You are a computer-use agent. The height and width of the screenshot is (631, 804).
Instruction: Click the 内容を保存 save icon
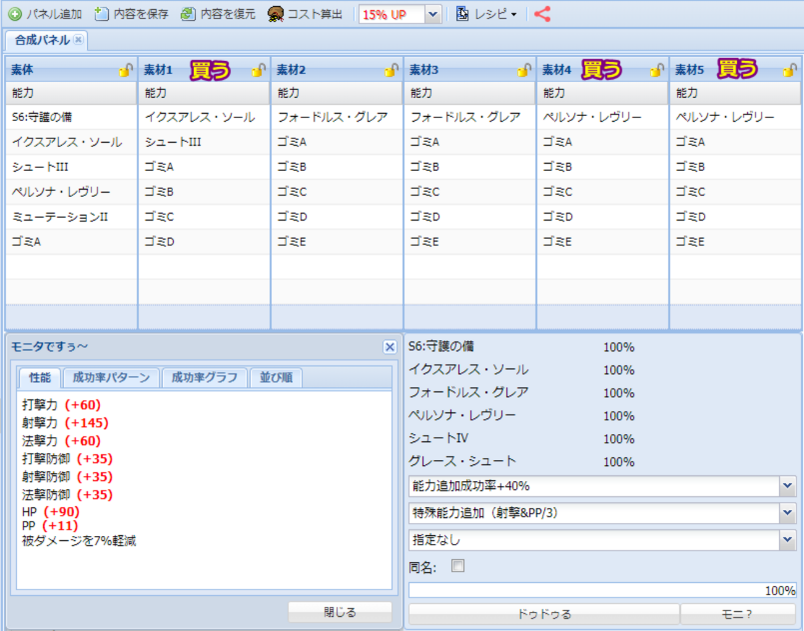101,14
